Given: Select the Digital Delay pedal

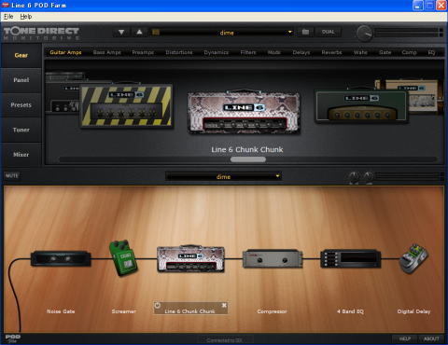Looking at the screenshot, I should 413,259.
